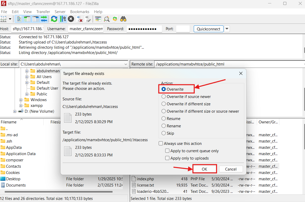Open the Bookmarks menu

[x=80, y=12]
